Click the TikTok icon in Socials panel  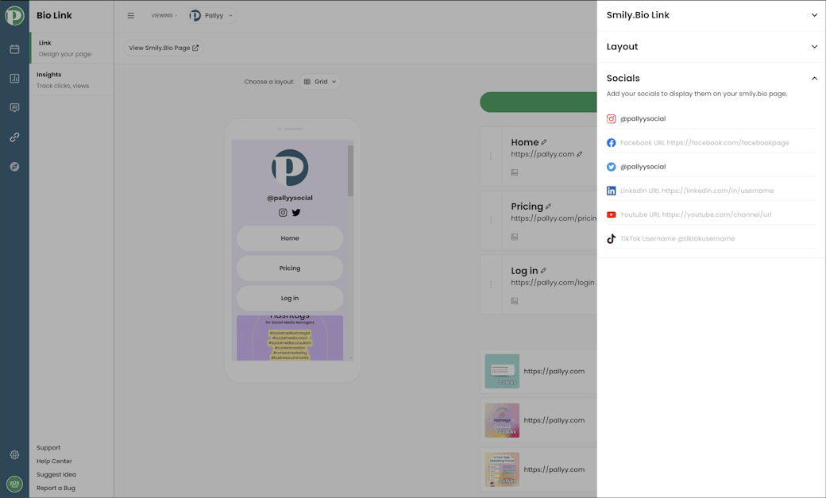click(611, 237)
